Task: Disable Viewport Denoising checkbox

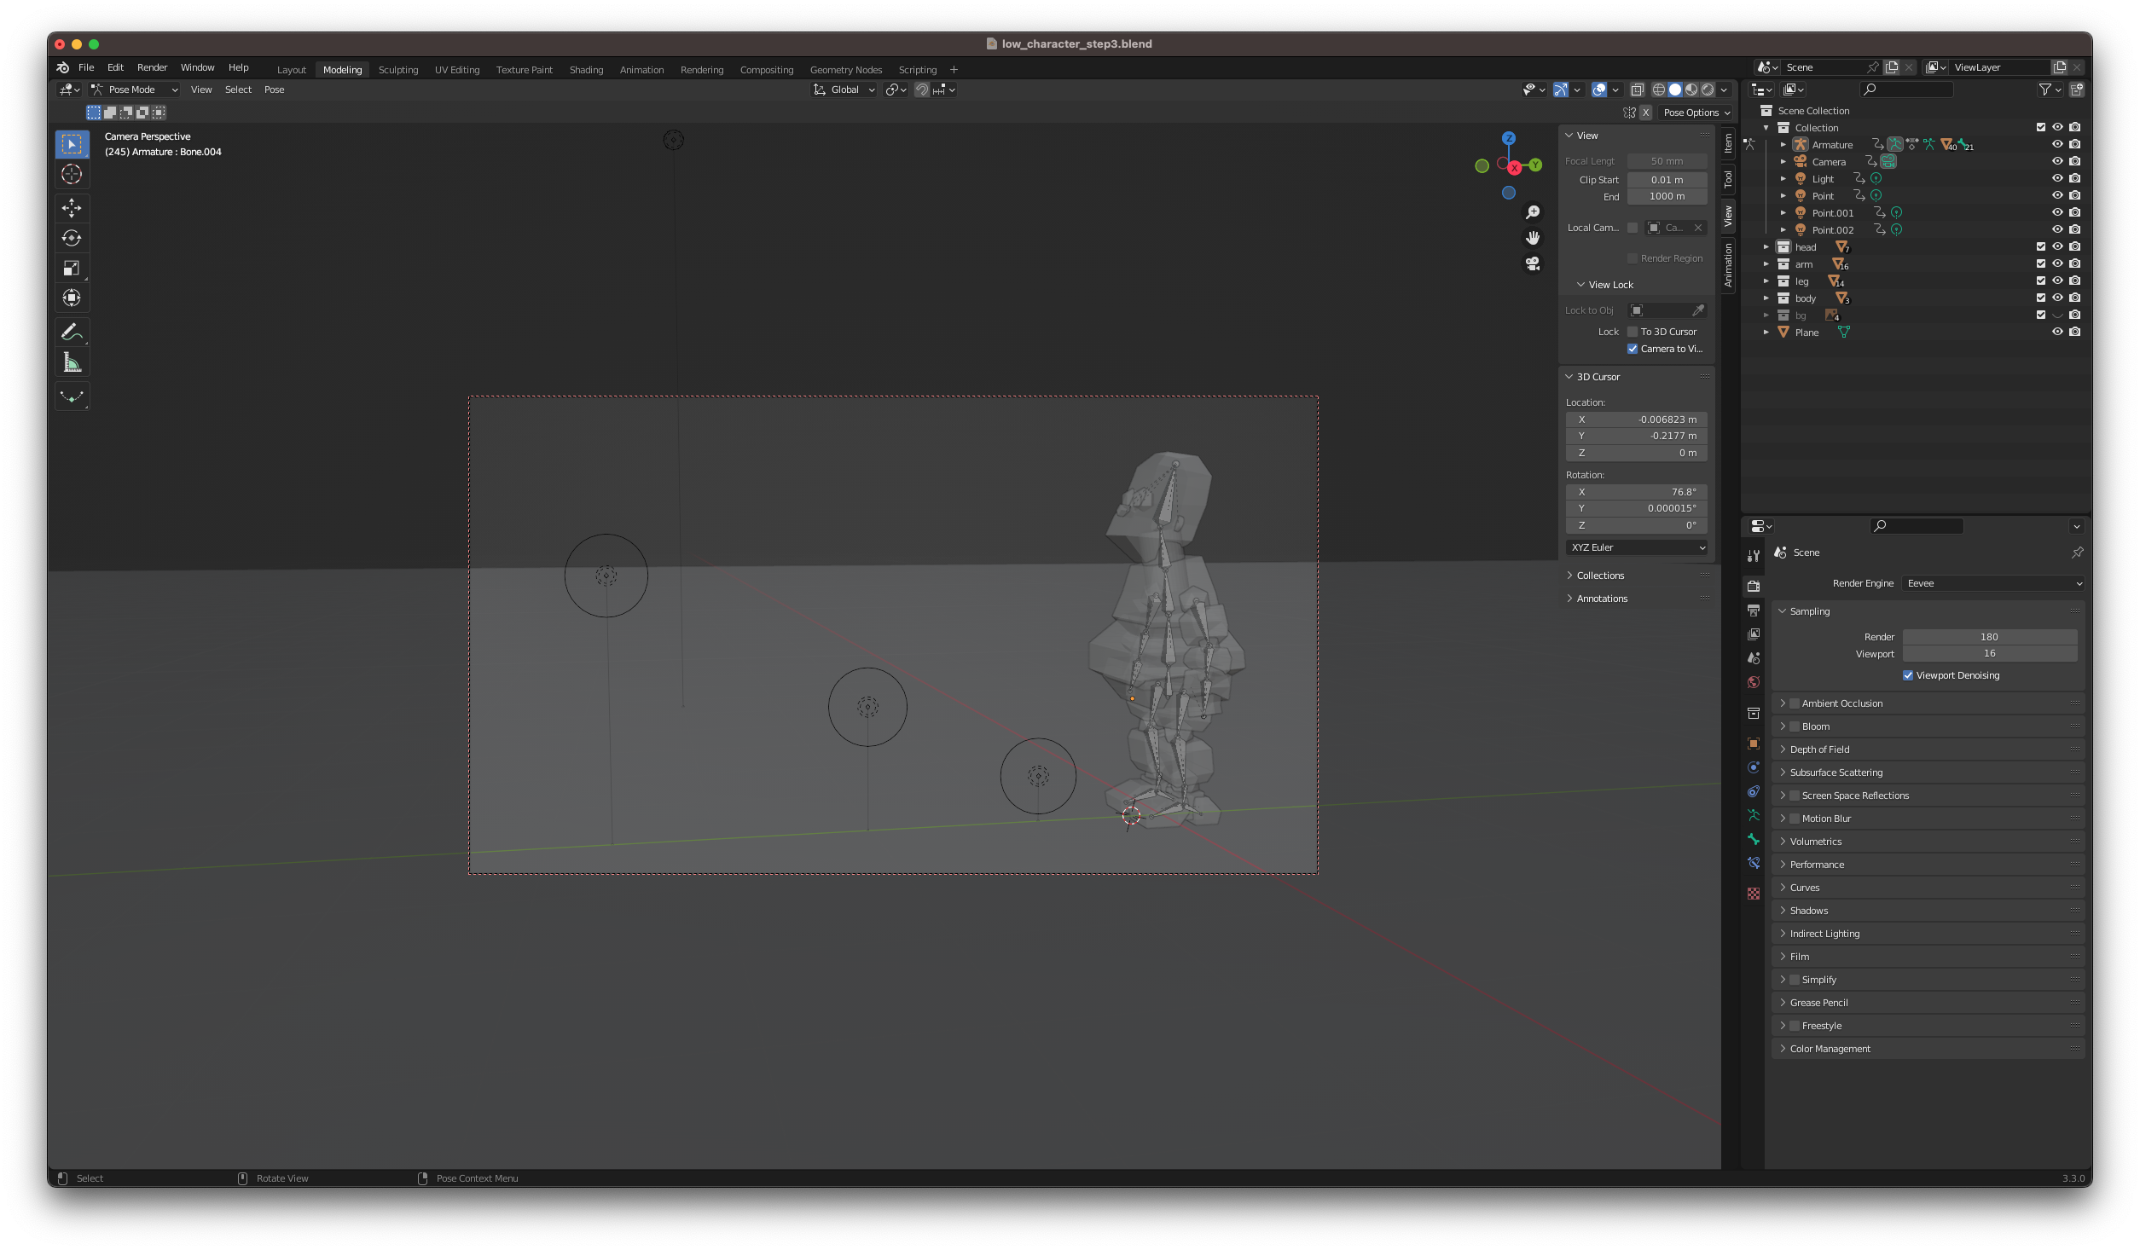Action: tap(1908, 675)
